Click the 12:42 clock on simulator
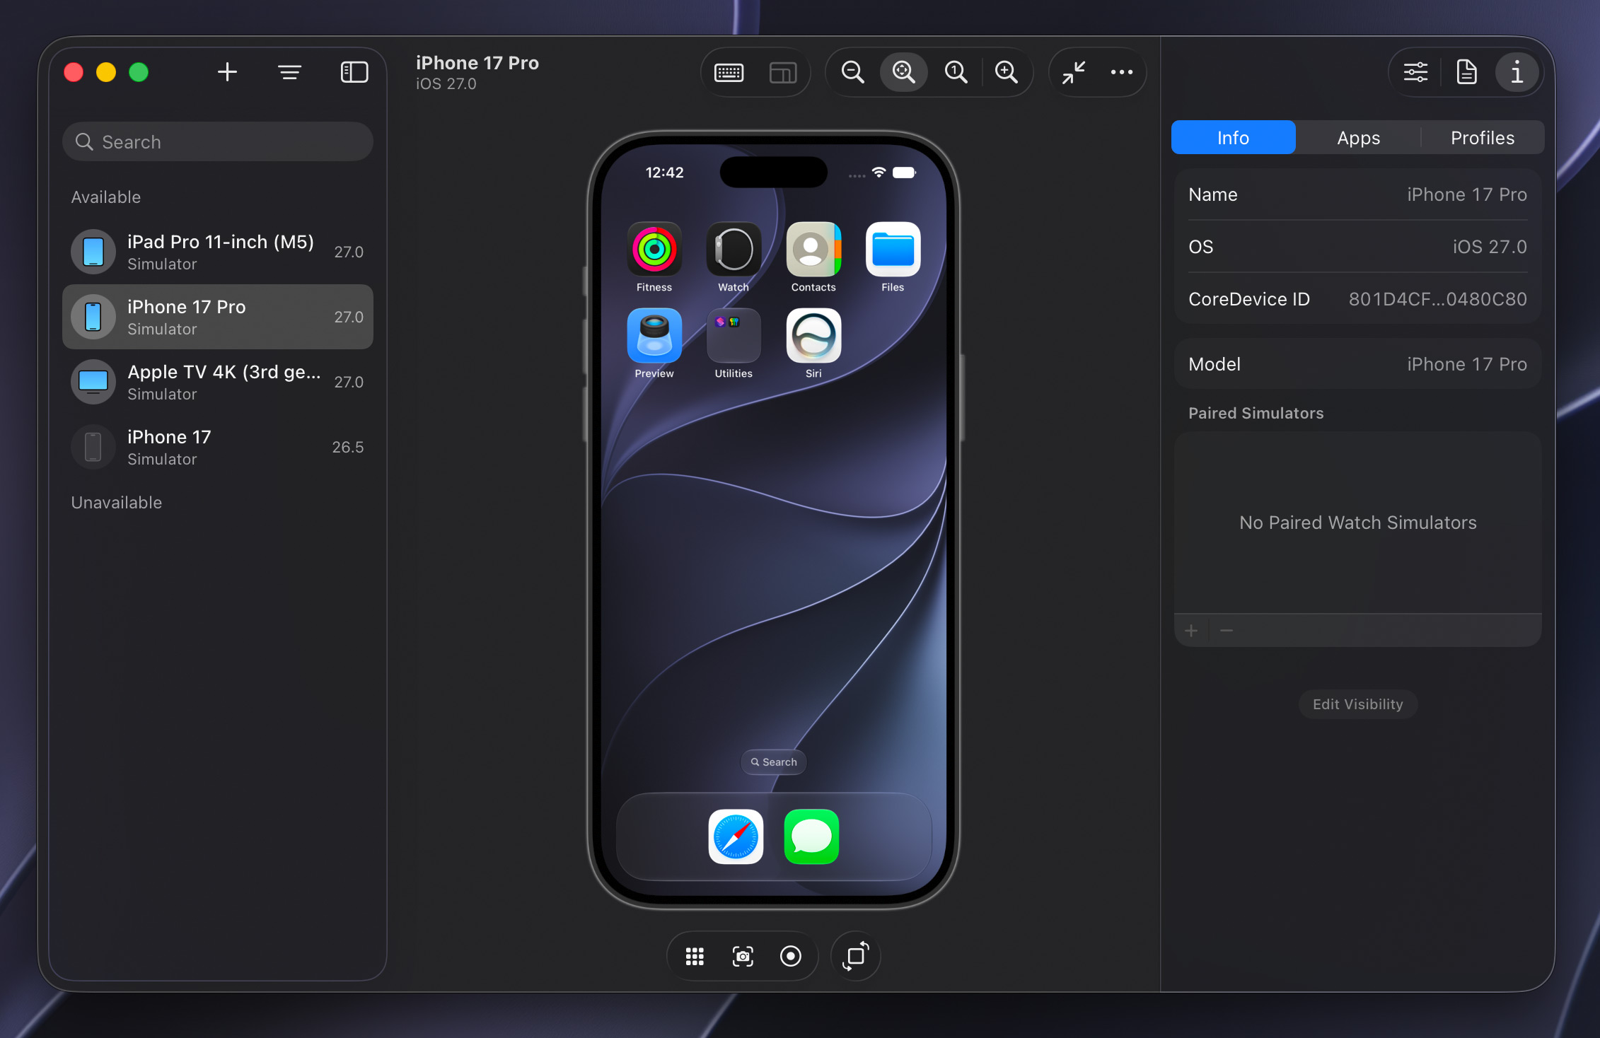 [x=664, y=173]
